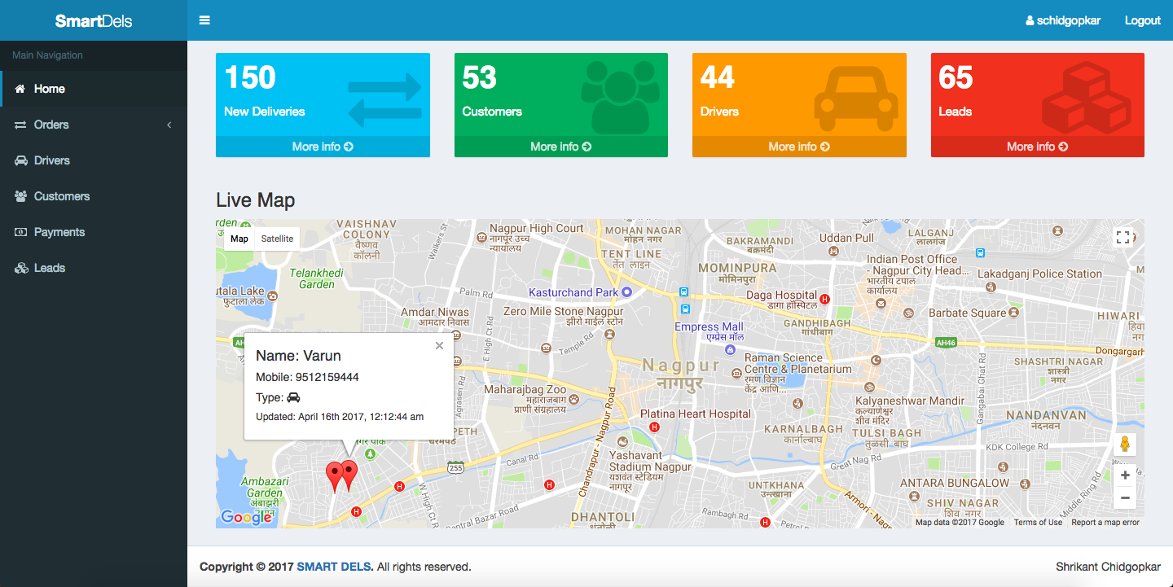Click the Orders exchange arrows icon
This screenshot has width=1173, height=587.
pyautogui.click(x=20, y=125)
